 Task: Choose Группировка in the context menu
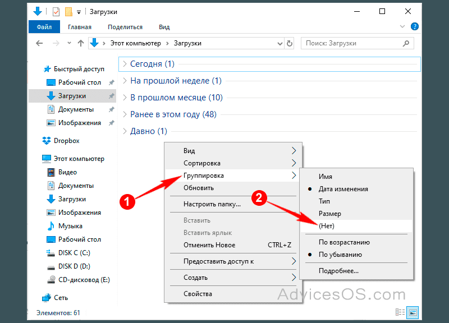[x=233, y=176]
